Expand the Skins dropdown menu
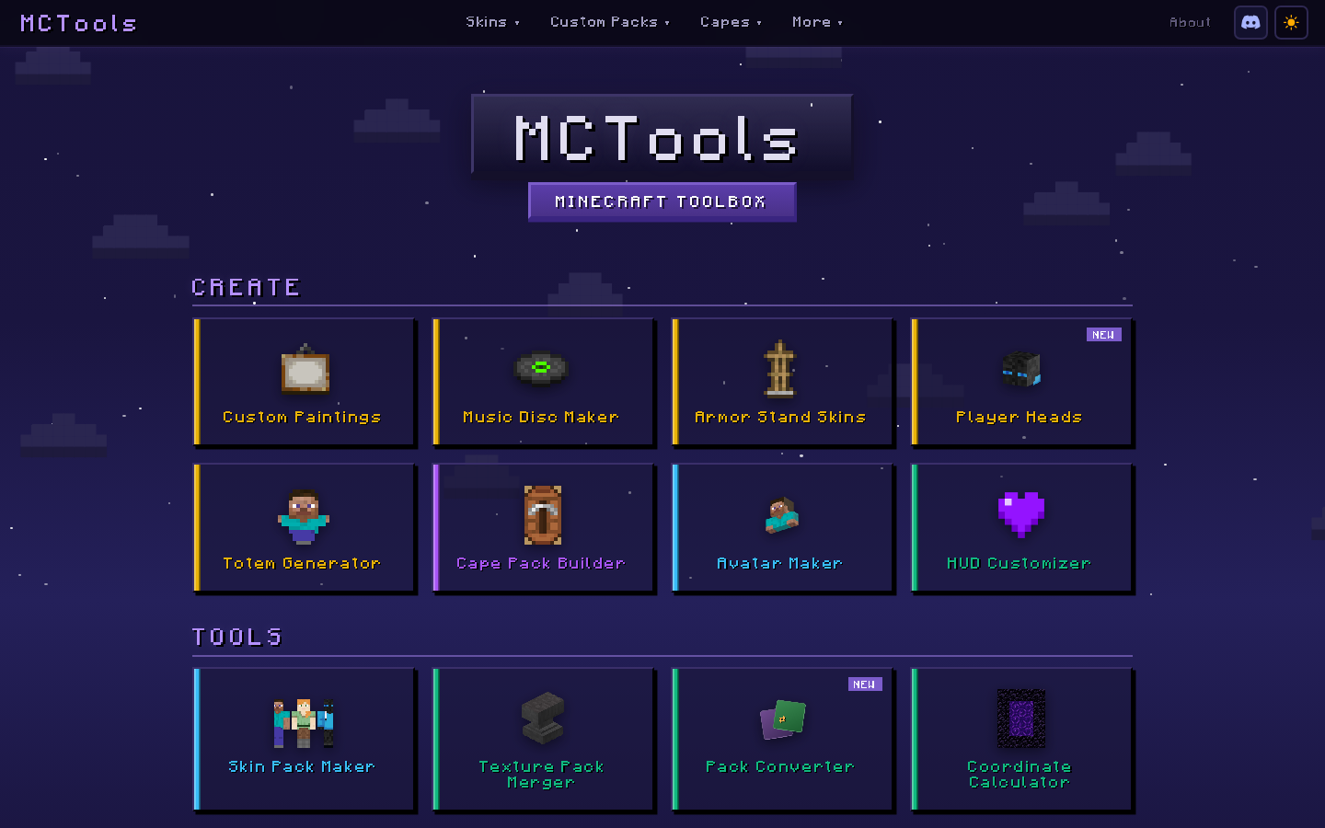The width and height of the screenshot is (1325, 828). tap(492, 22)
